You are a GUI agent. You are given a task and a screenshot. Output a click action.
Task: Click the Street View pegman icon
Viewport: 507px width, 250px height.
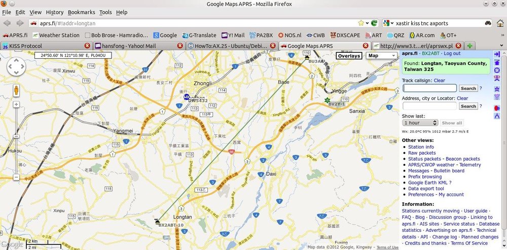coord(16,91)
